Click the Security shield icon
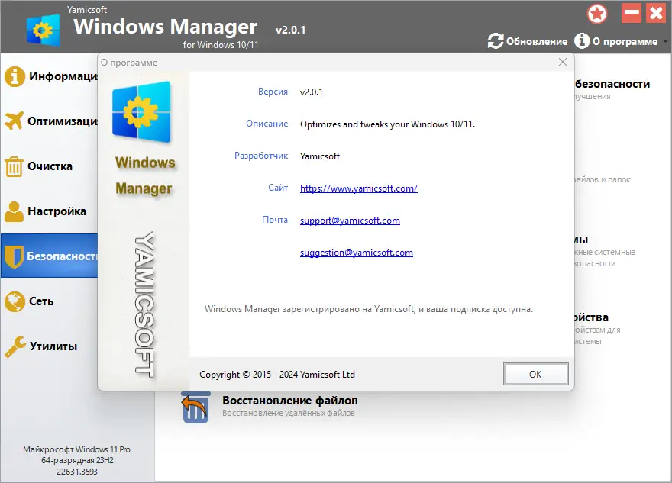This screenshot has width=672, height=483. point(15,256)
